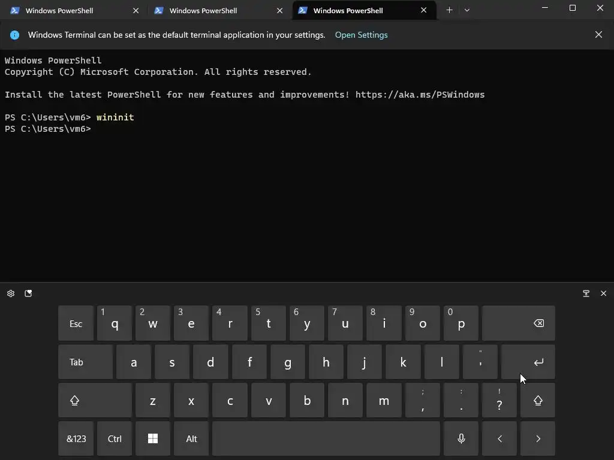Tap the left arrow key
This screenshot has width=614, height=460.
point(499,438)
